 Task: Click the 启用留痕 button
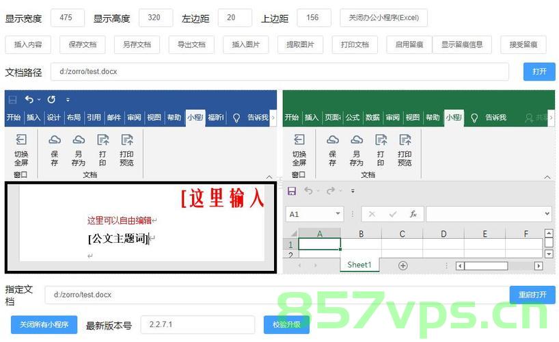[409, 44]
